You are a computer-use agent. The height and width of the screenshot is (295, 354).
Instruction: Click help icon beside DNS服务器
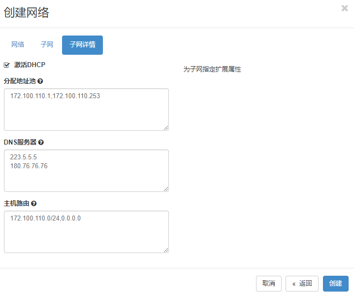pyautogui.click(x=41, y=142)
